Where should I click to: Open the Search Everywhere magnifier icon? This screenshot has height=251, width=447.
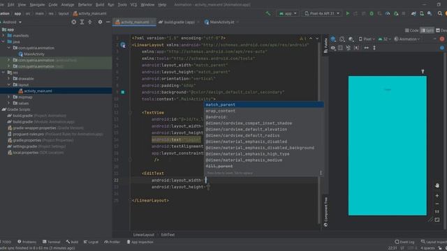click(440, 13)
